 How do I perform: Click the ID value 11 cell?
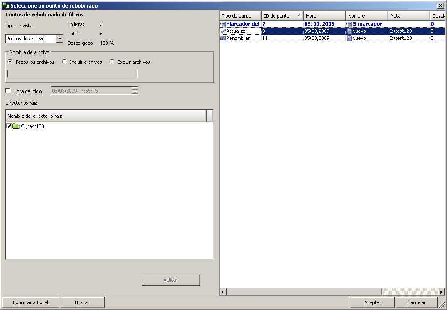[282, 38]
